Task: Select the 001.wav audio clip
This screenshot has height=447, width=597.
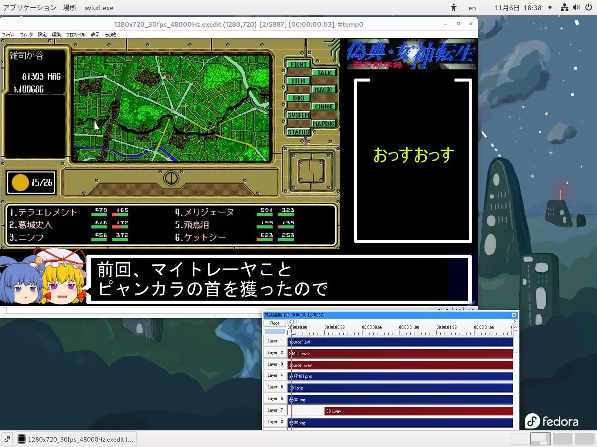Action: [418, 411]
